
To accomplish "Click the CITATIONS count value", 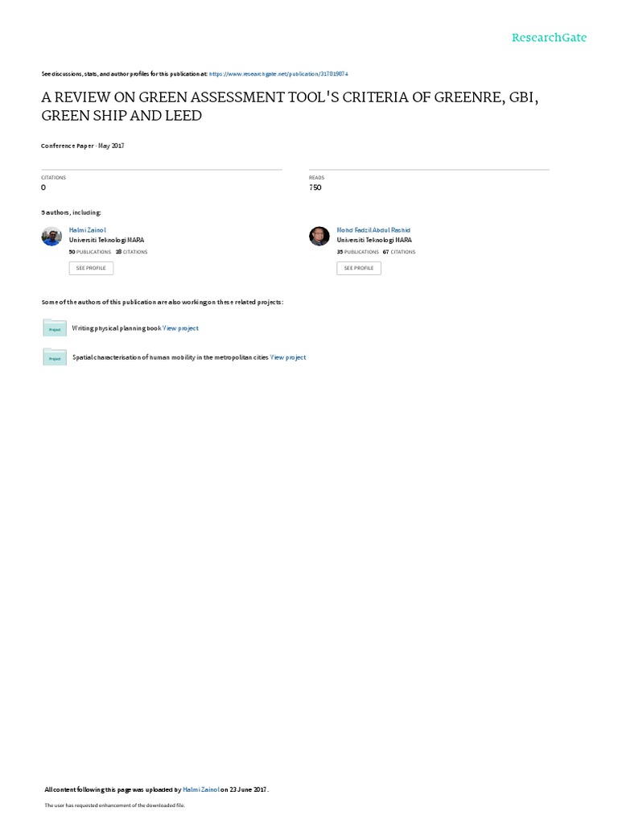I will click(43, 187).
